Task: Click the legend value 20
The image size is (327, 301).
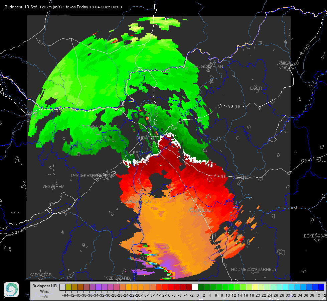Action: pos(258,295)
